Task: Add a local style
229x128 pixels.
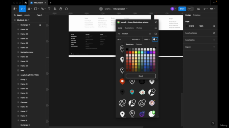Action: point(214,40)
